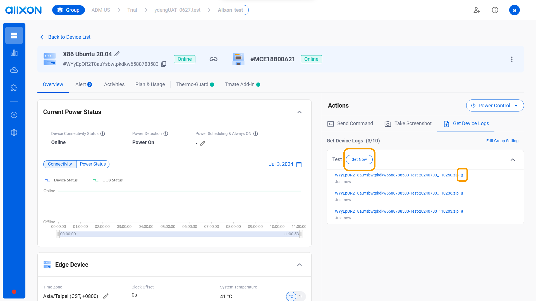This screenshot has width=536, height=301.
Task: Open settings gear in sidebar
Action: click(14, 133)
